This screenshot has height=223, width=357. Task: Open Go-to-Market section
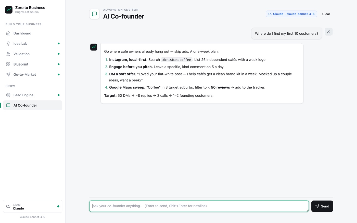click(x=33, y=74)
